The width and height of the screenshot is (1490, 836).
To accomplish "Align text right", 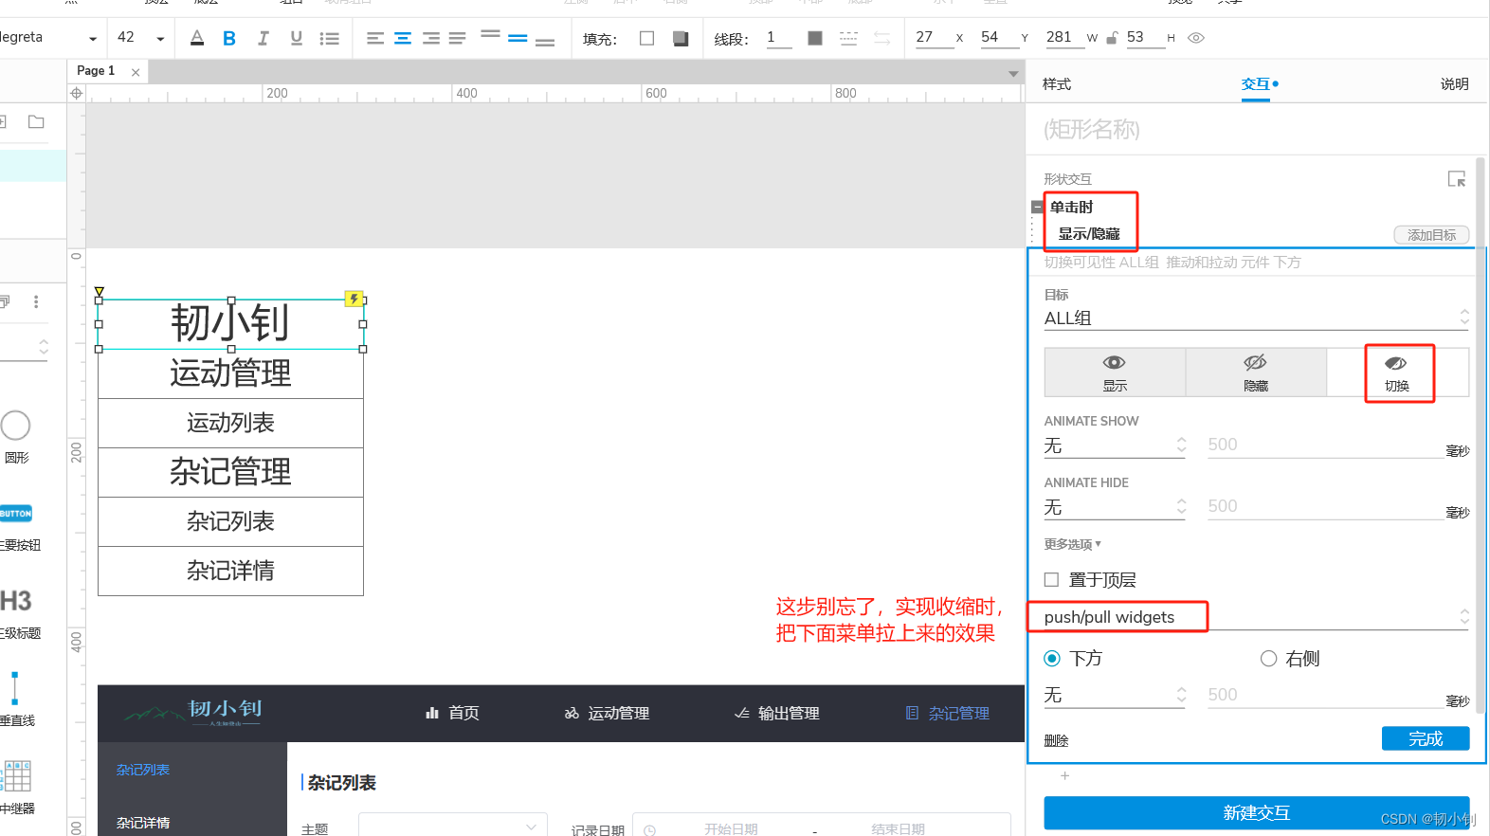I will (430, 38).
